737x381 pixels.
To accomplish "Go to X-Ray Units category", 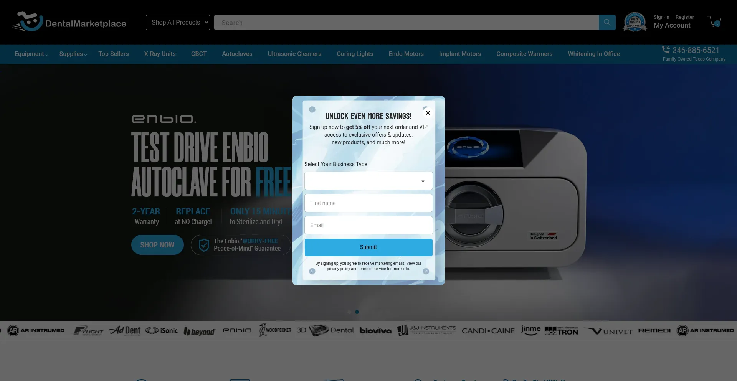I will click(160, 54).
